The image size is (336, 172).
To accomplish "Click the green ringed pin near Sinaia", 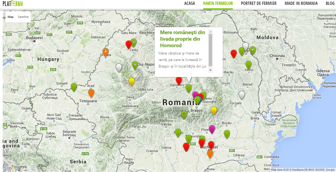I will [x=184, y=115].
